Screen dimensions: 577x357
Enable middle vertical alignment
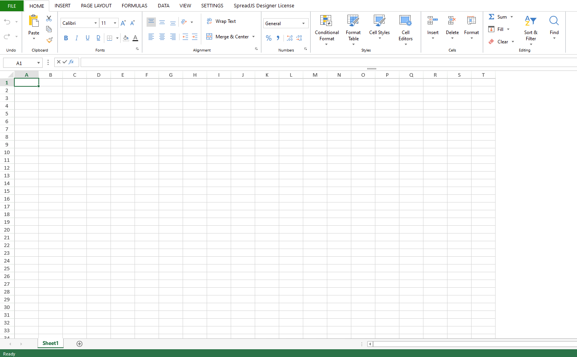162,22
